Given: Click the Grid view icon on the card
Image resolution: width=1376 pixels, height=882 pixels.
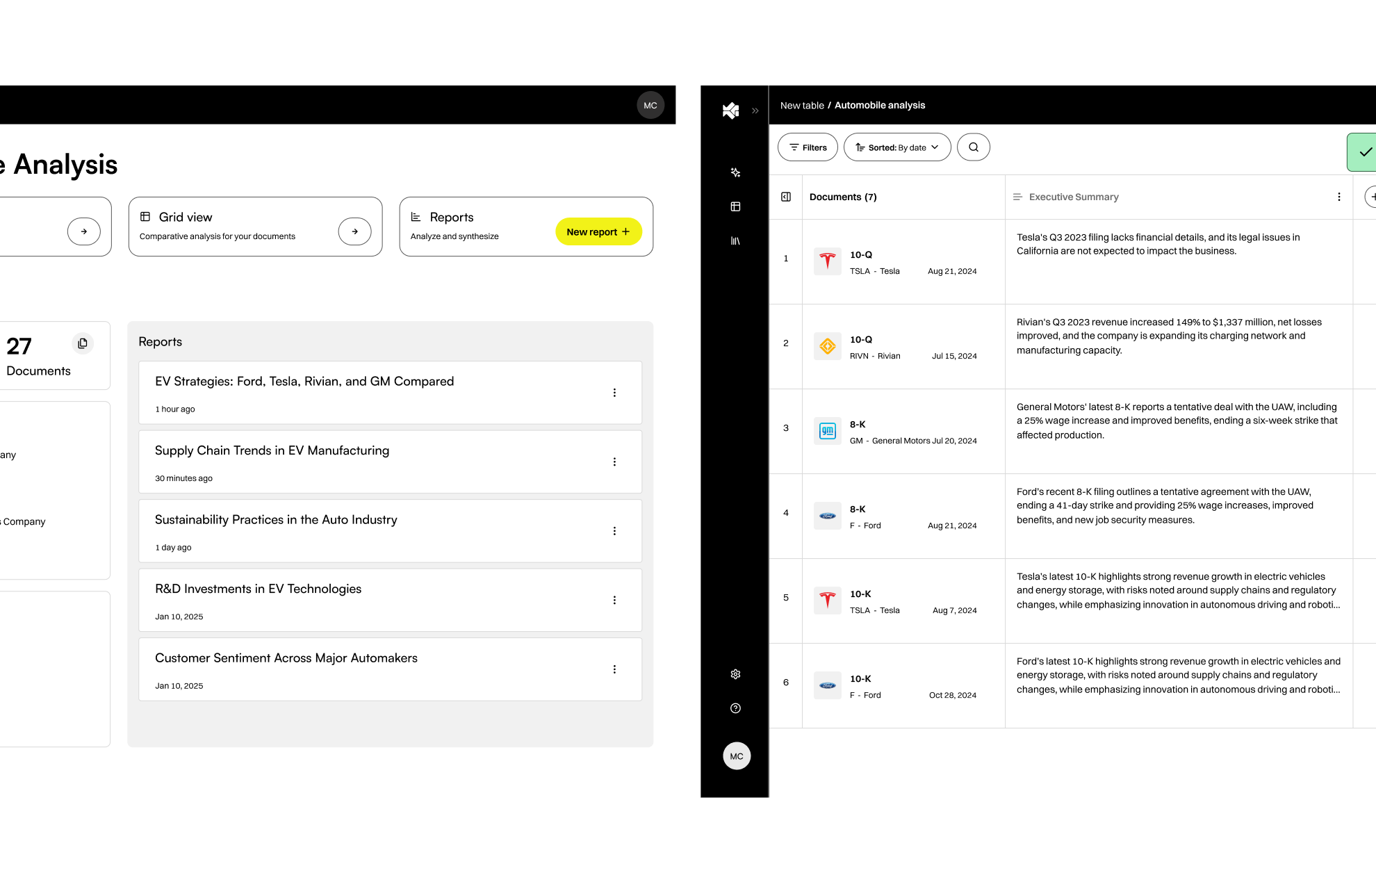Looking at the screenshot, I should pyautogui.click(x=145, y=217).
